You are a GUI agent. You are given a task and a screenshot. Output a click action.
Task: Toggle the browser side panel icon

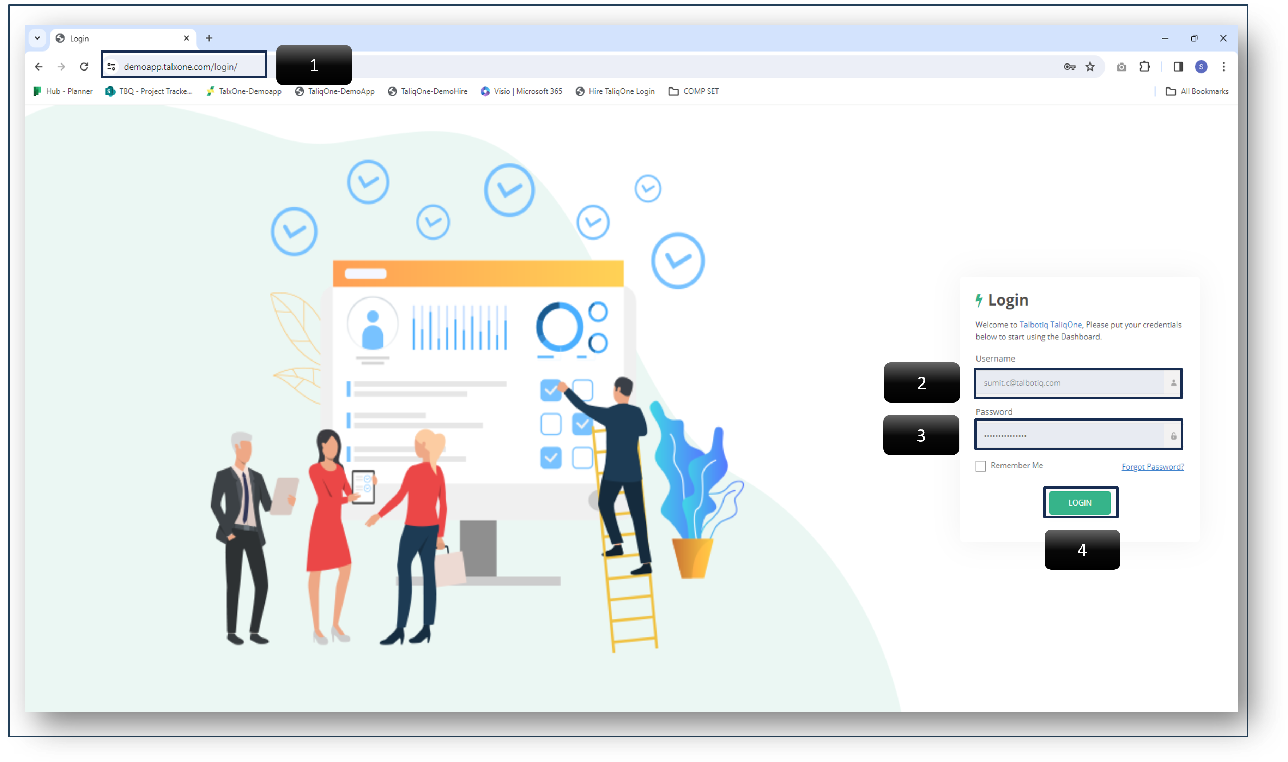coord(1178,67)
